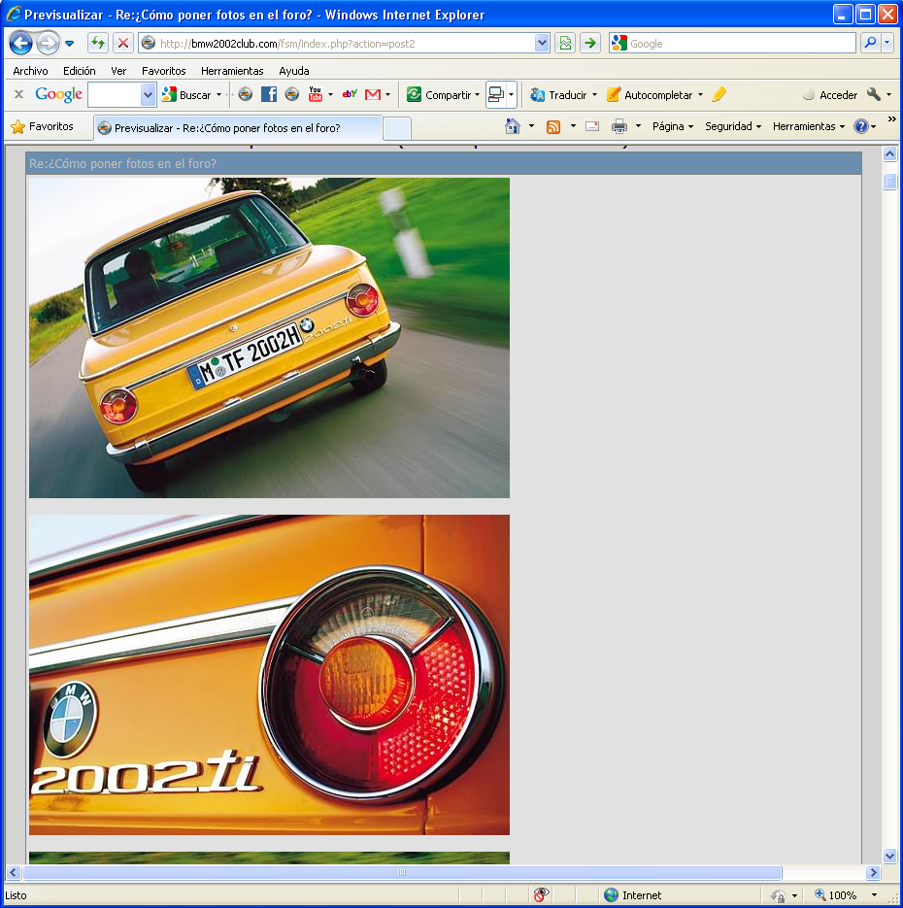The image size is (903, 908).
Task: Click the Favoritos star button
Action: pos(43,126)
